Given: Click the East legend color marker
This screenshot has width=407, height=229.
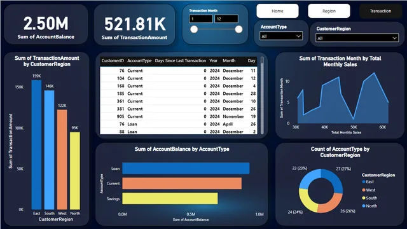Looking at the screenshot, I should (x=364, y=182).
